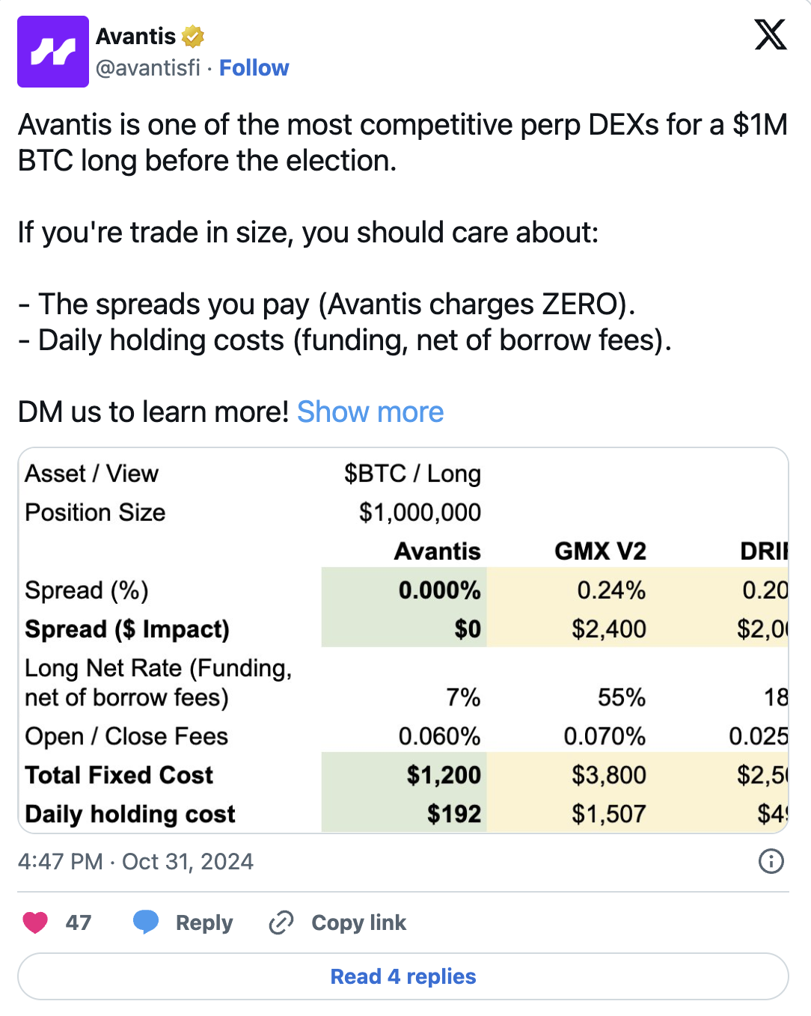This screenshot has height=1016, width=811.
Task: Click the '$BTC / Long' cell in table image
Action: tap(412, 474)
